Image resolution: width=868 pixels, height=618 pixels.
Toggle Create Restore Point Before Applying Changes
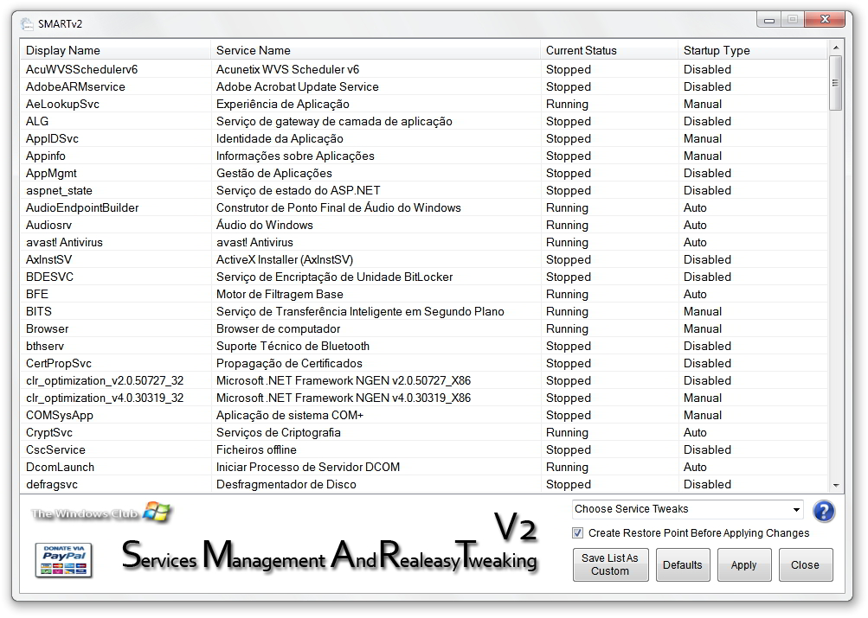[578, 533]
